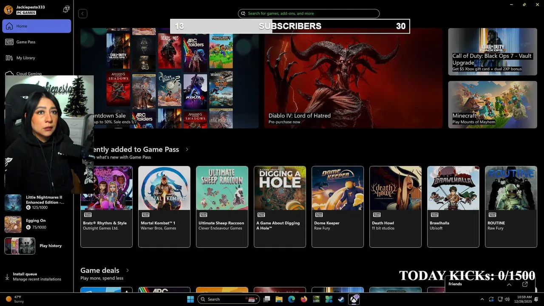Image resolution: width=544 pixels, height=306 pixels.
Task: Expand the Recently added to Game Pass section arrow
Action: (187, 149)
